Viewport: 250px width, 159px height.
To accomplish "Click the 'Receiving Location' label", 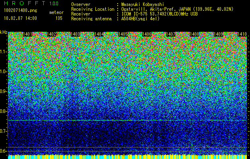I will pyautogui.click(x=93, y=9).
